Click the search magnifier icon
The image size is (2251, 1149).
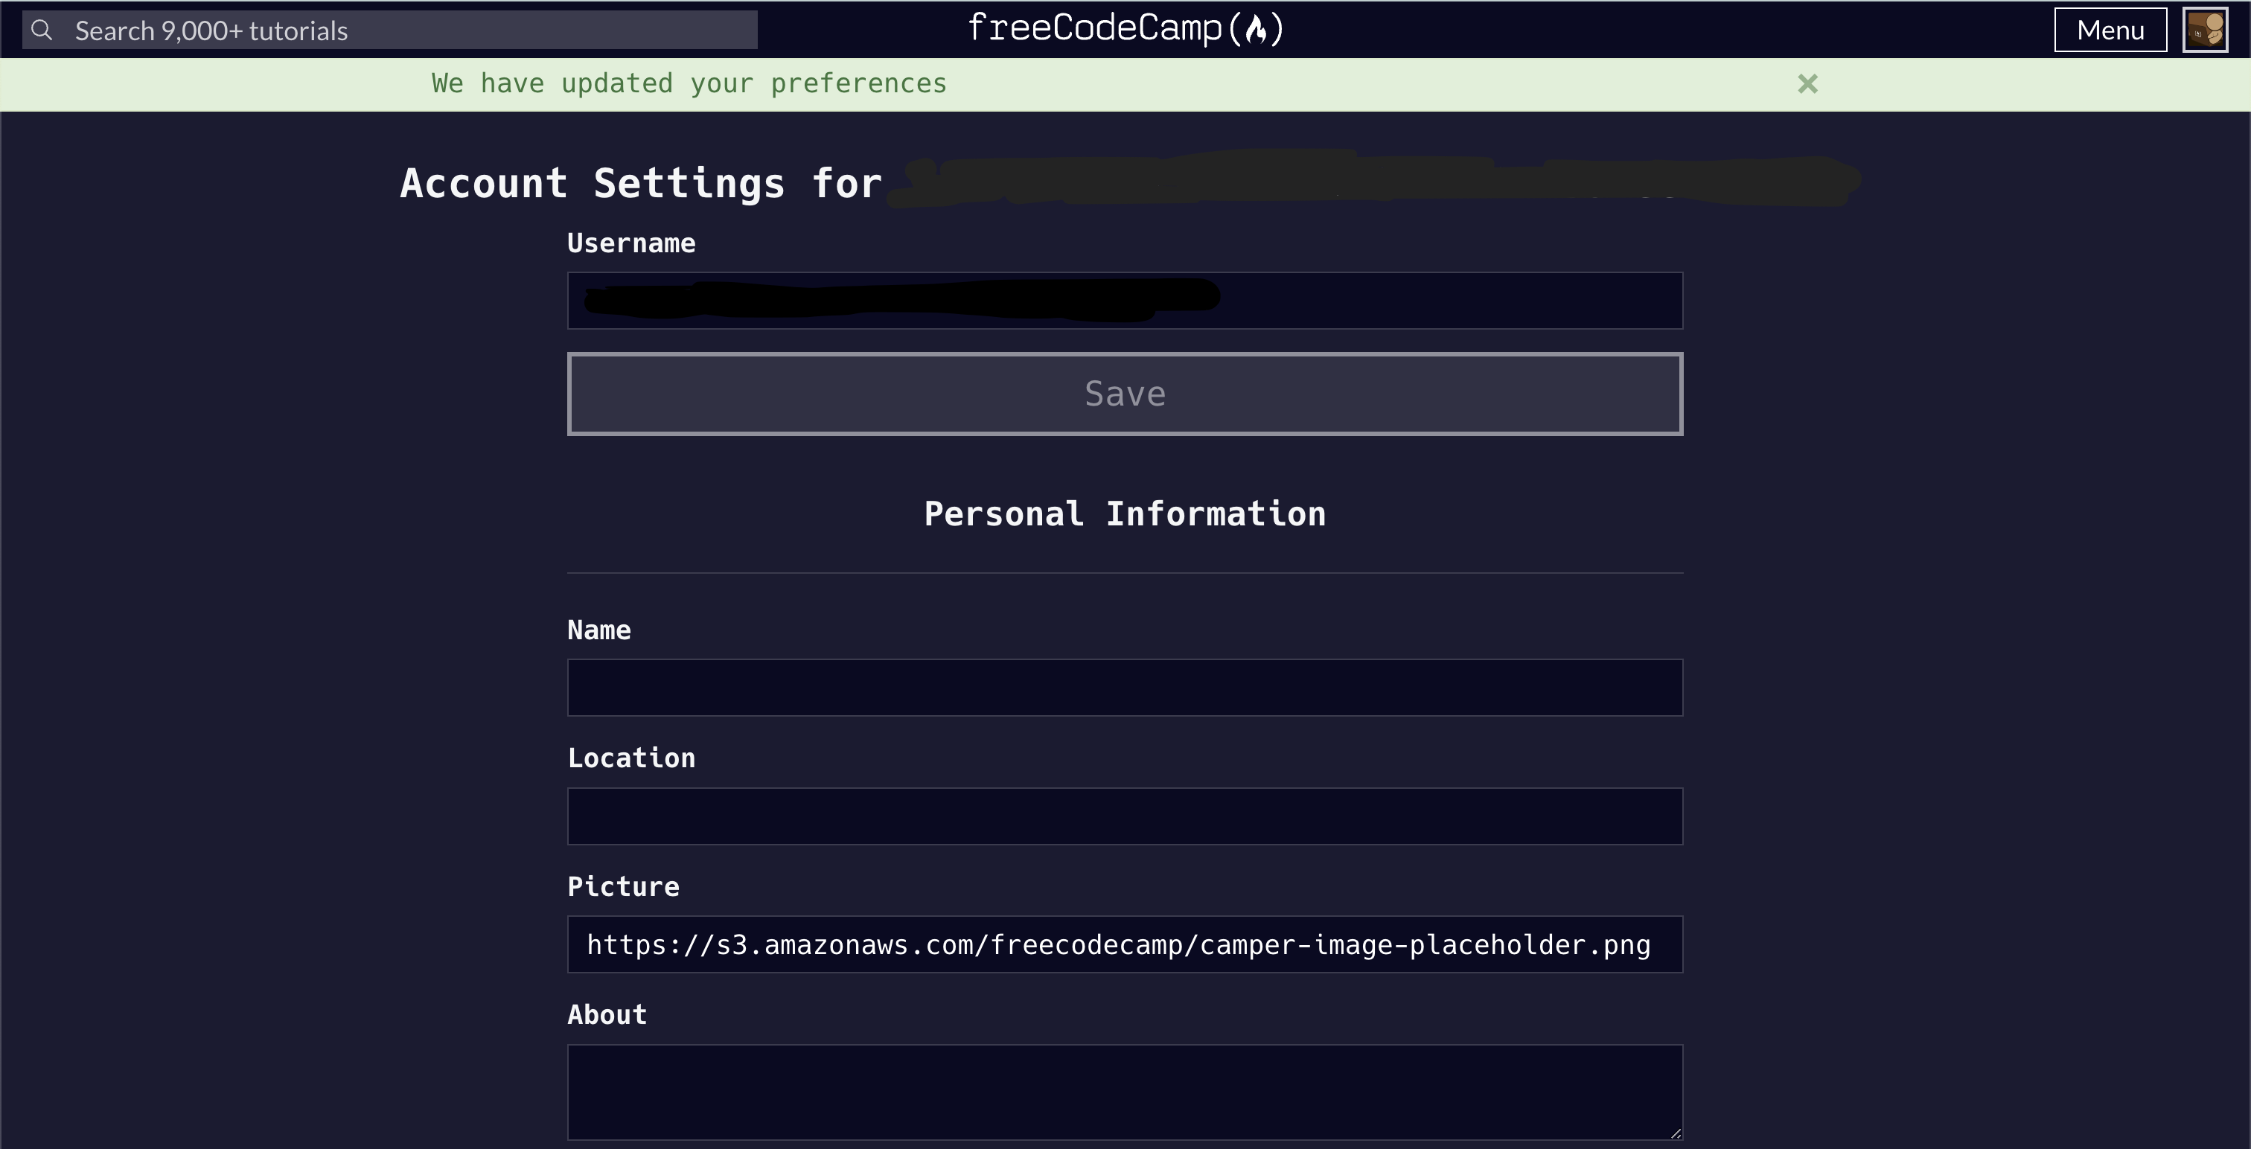41,29
